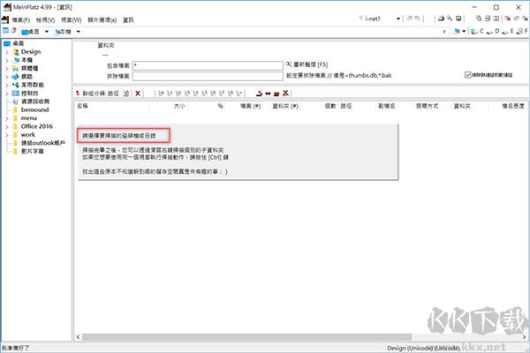Sort by the 大小 column header
This screenshot has height=353, width=530.
179,106
